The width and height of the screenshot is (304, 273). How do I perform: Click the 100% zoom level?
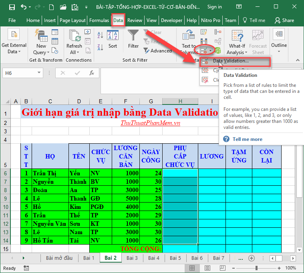(x=290, y=268)
